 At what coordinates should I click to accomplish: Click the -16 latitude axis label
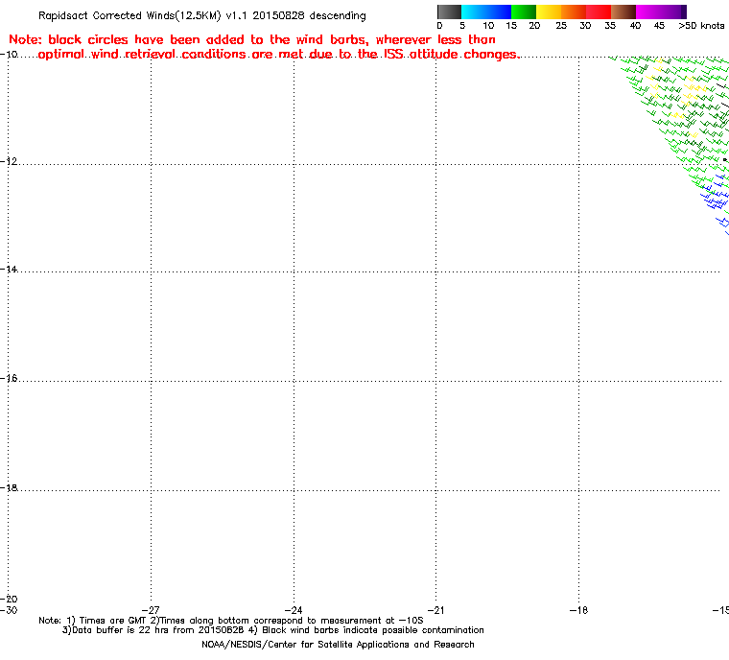pos(9,378)
